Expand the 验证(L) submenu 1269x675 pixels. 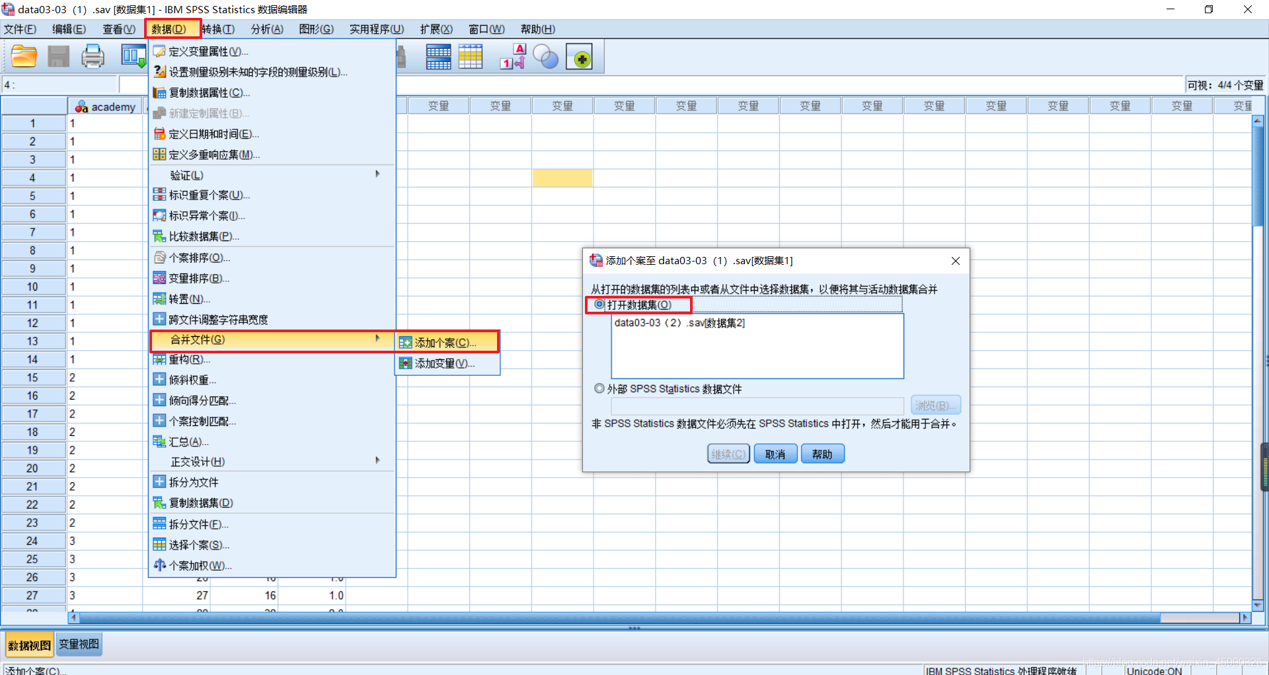point(272,175)
